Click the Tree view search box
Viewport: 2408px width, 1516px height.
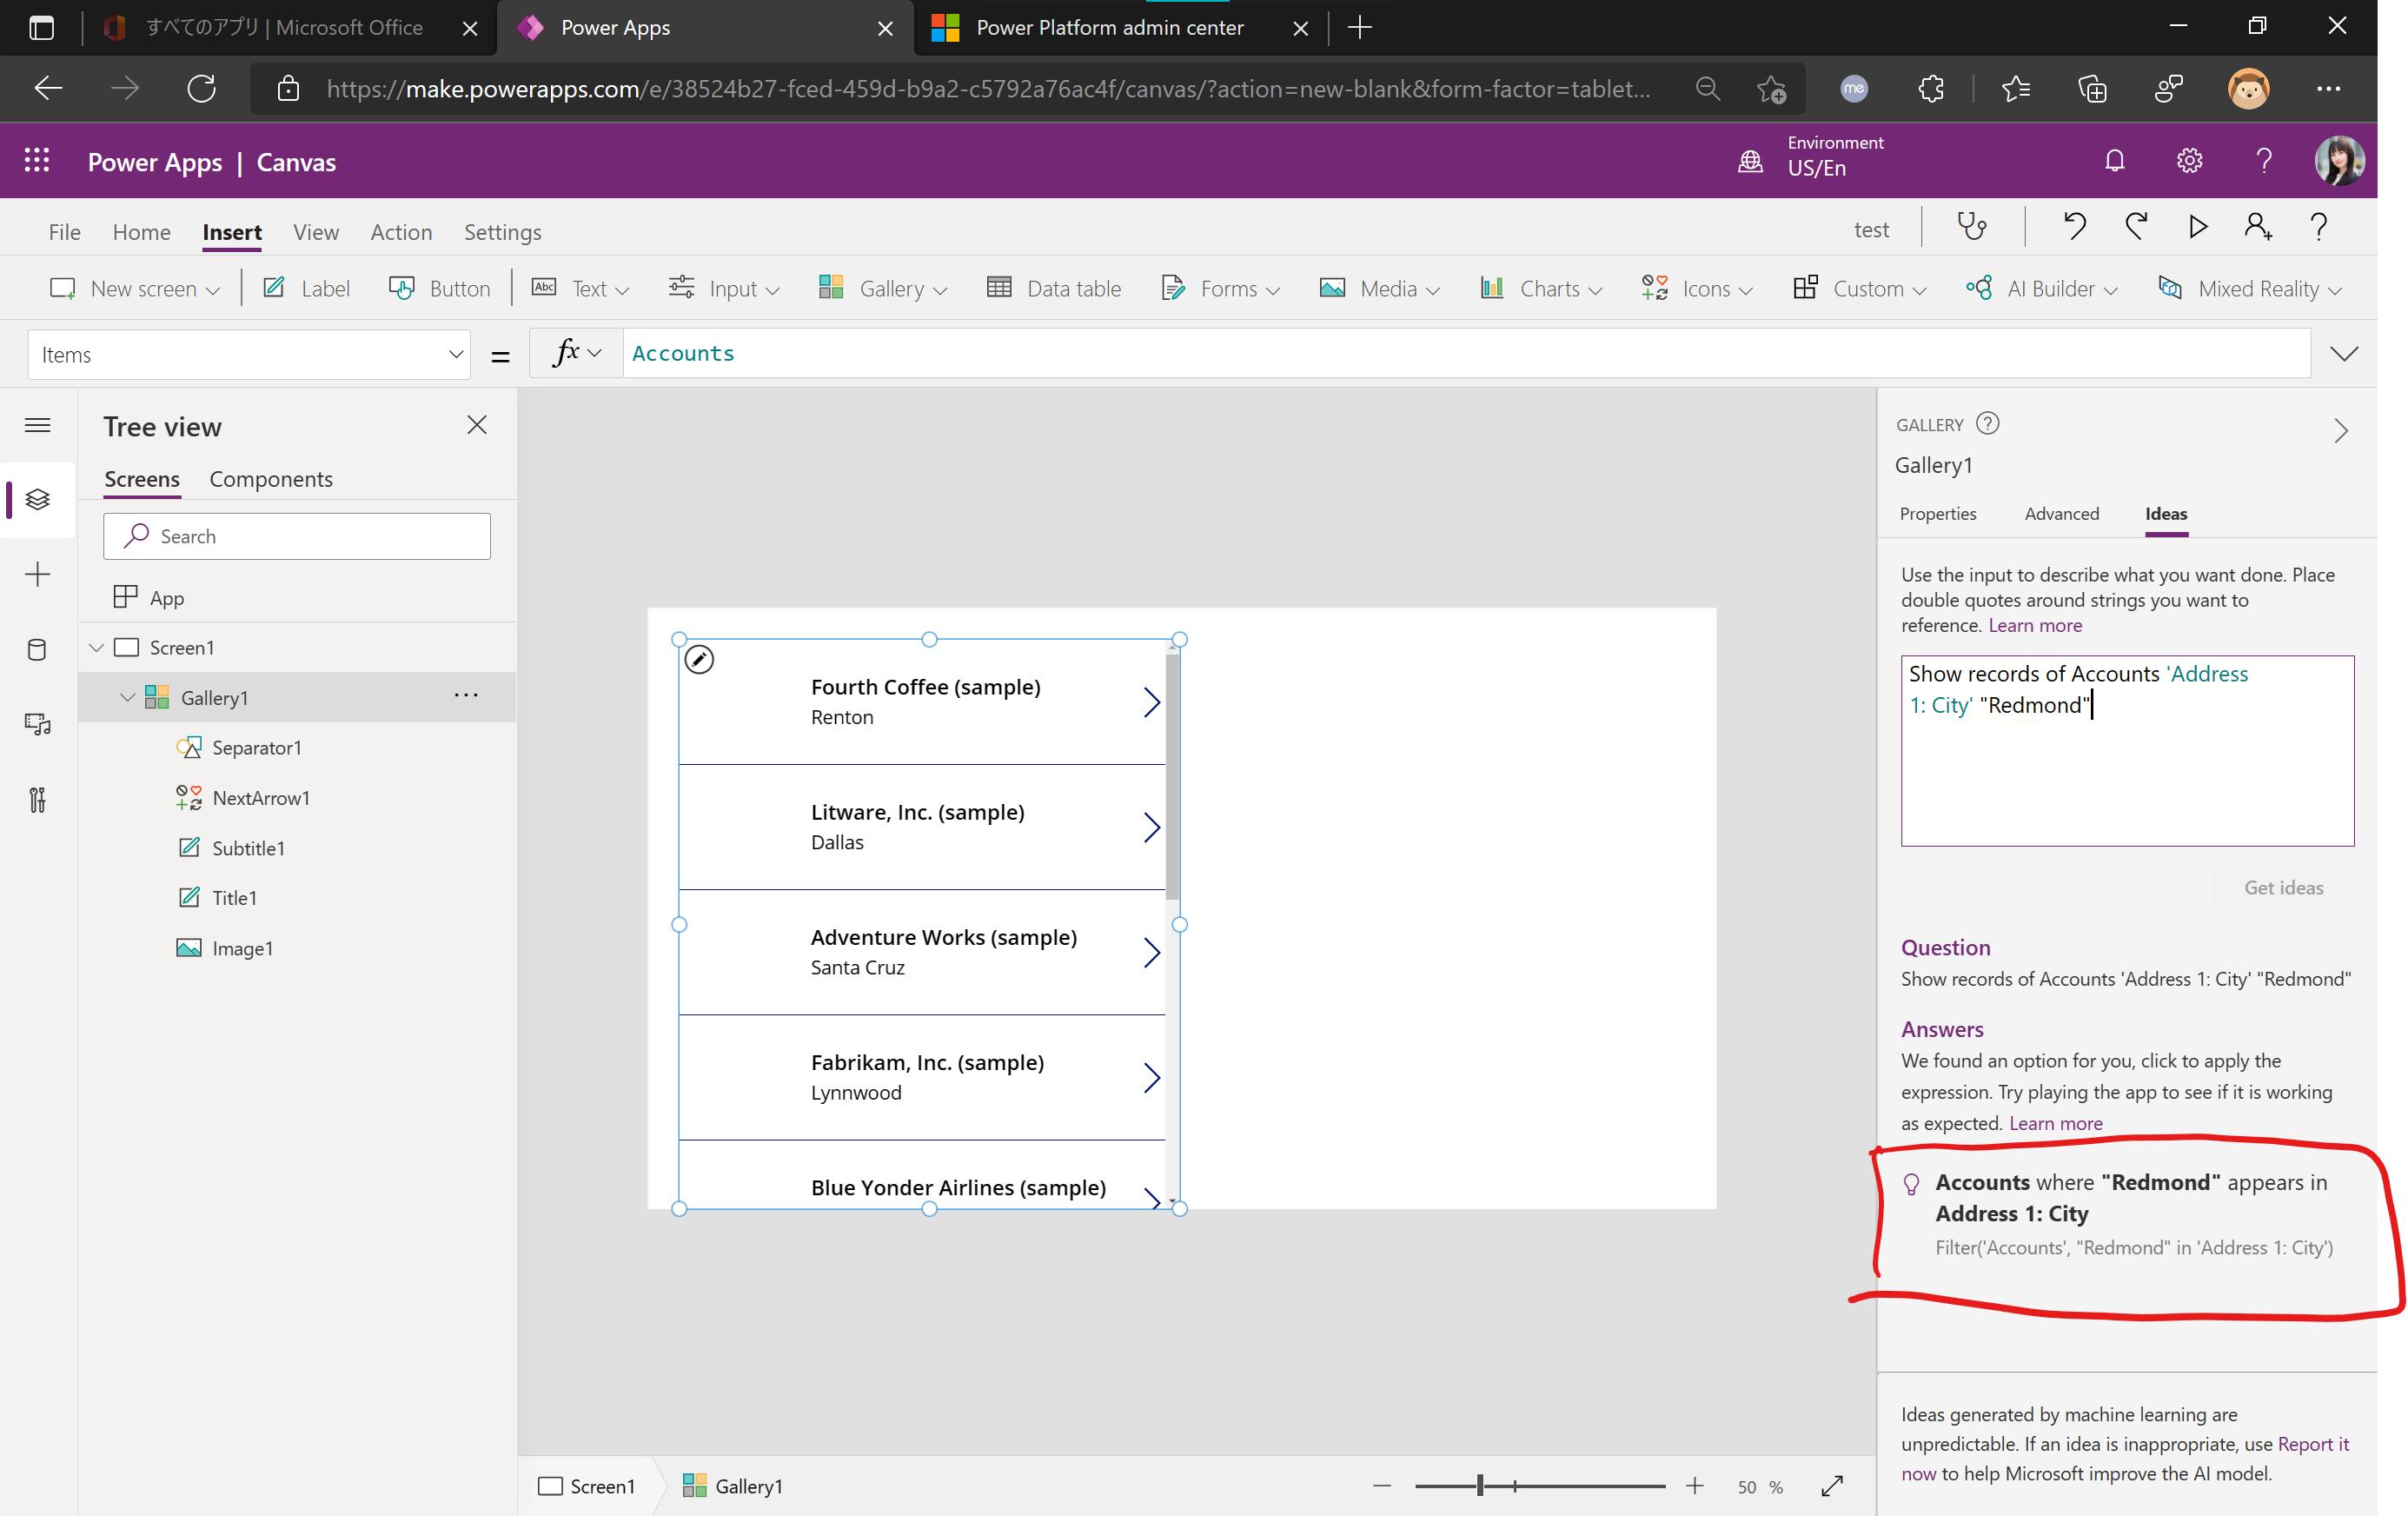[297, 536]
